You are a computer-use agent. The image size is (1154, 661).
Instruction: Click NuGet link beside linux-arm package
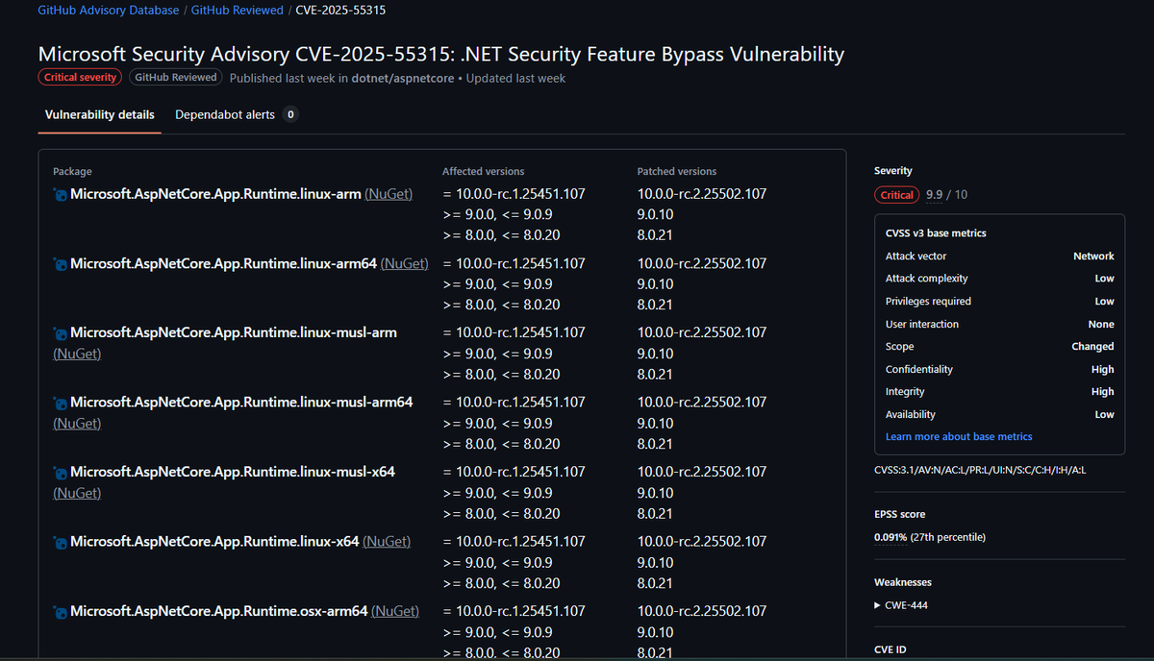pos(389,194)
